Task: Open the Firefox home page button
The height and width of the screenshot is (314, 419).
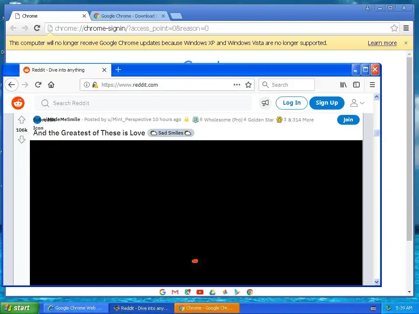Action: (x=51, y=85)
